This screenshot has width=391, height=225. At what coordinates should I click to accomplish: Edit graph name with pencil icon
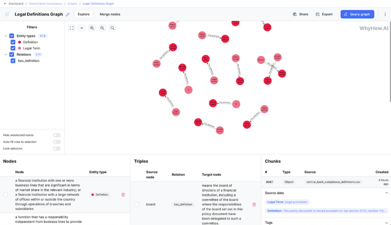point(68,14)
